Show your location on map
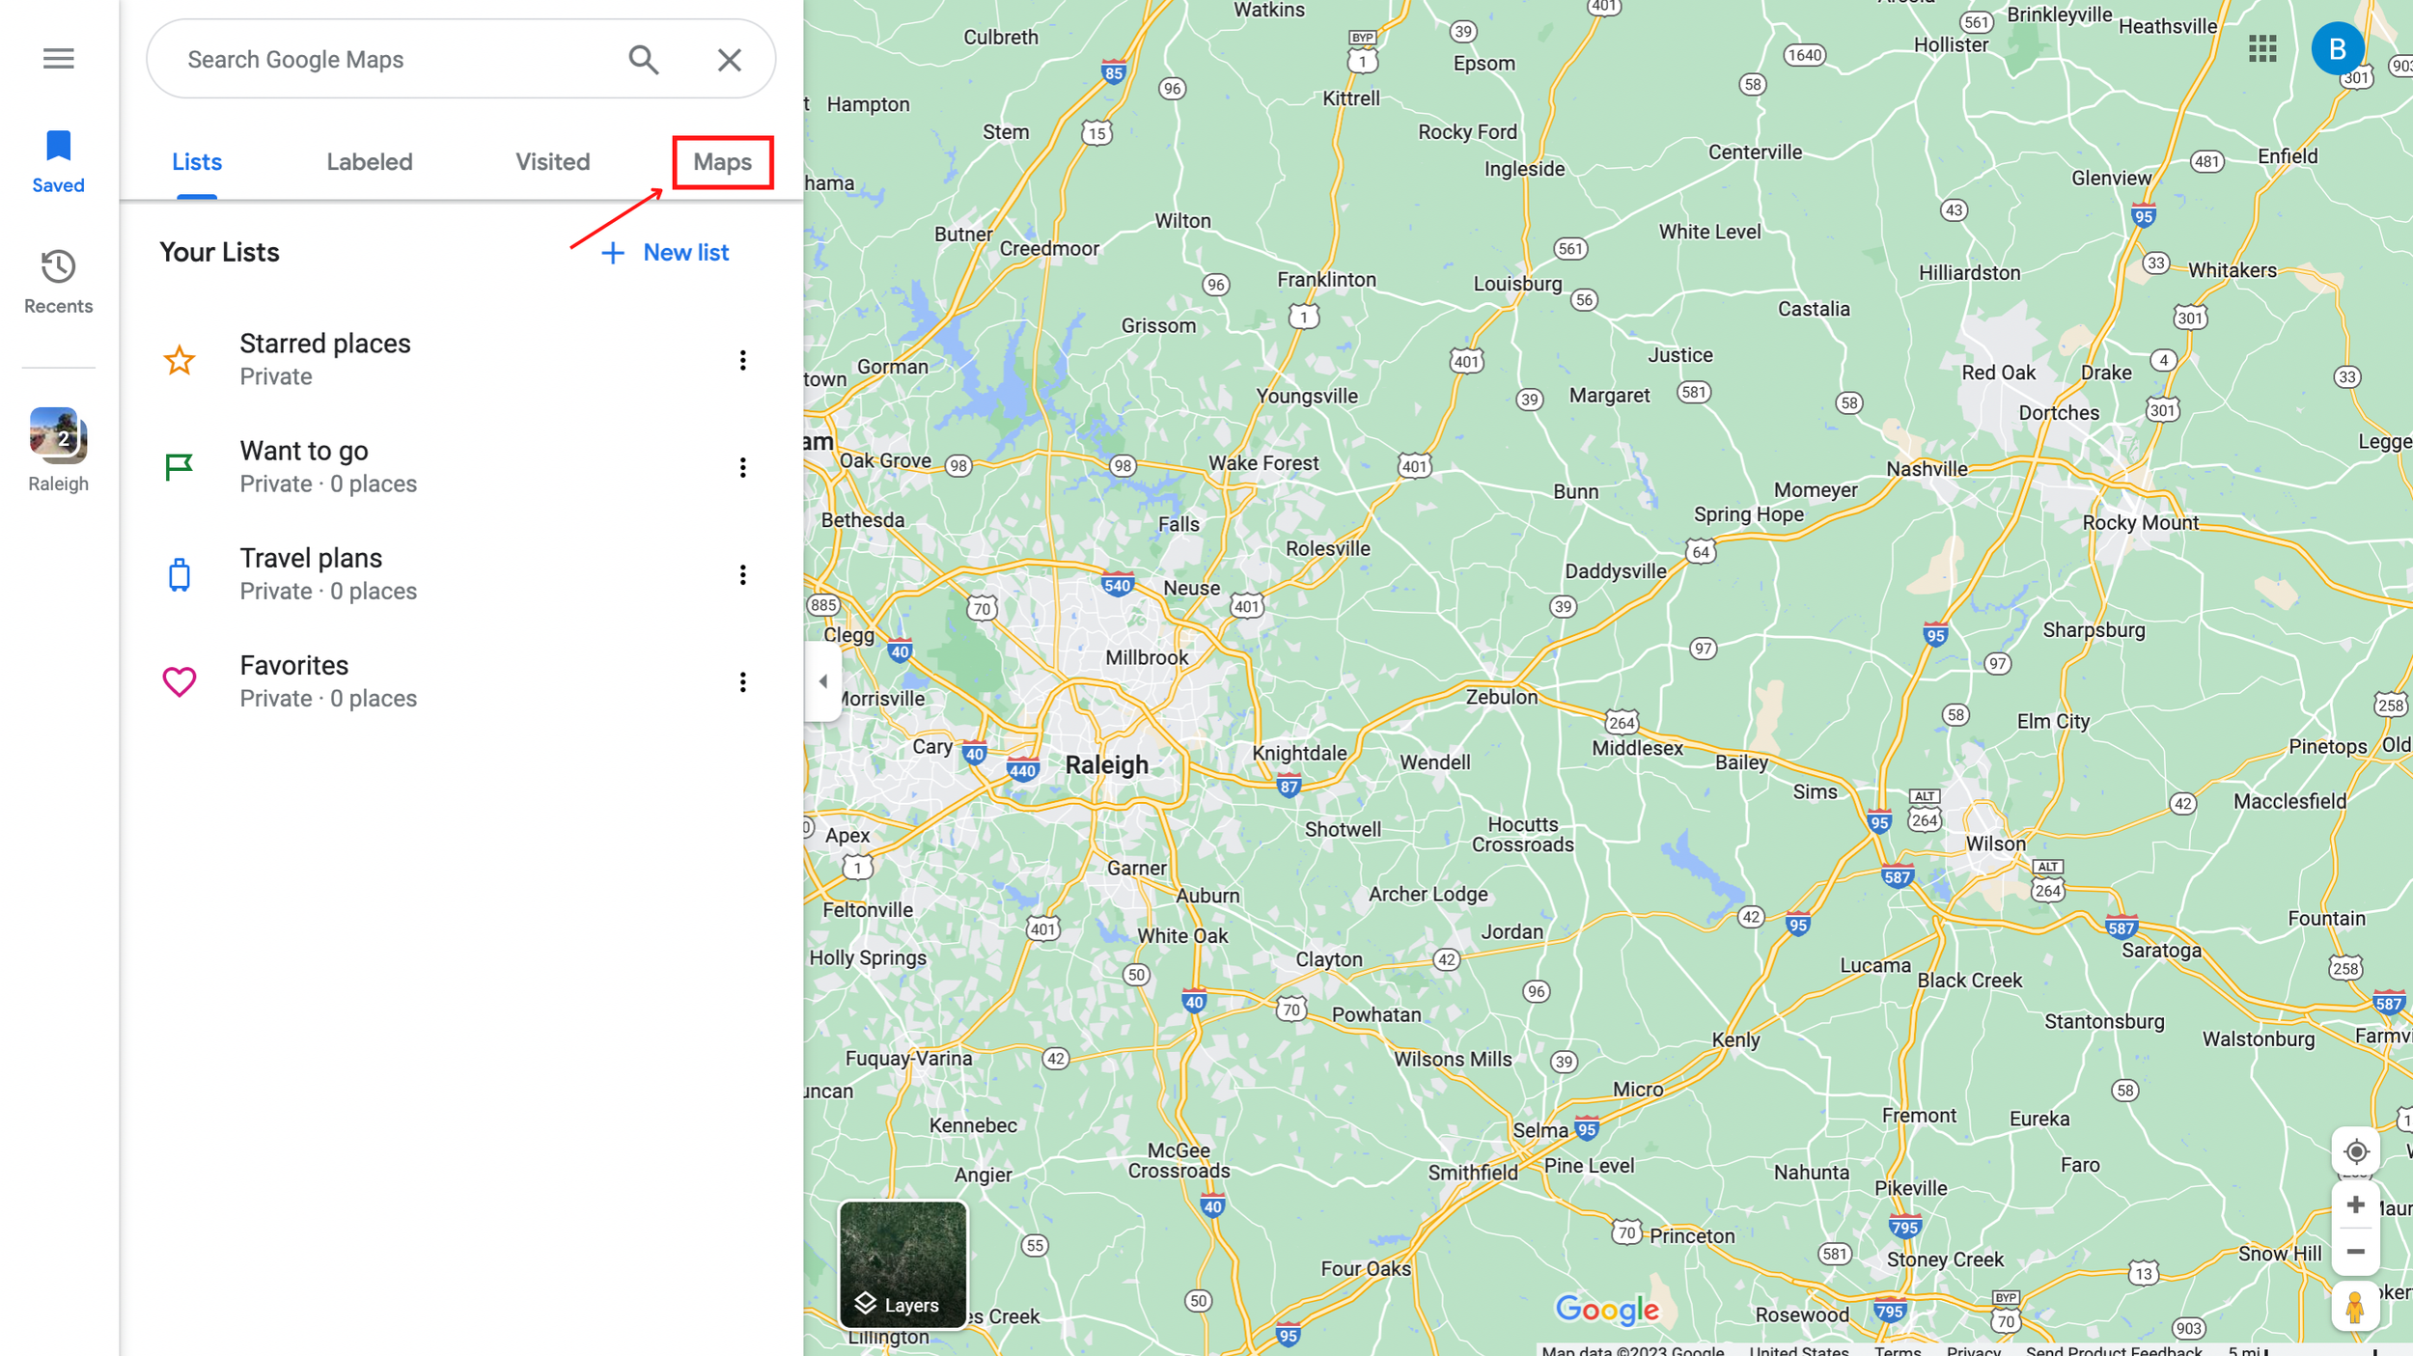The image size is (2413, 1356). click(2355, 1150)
